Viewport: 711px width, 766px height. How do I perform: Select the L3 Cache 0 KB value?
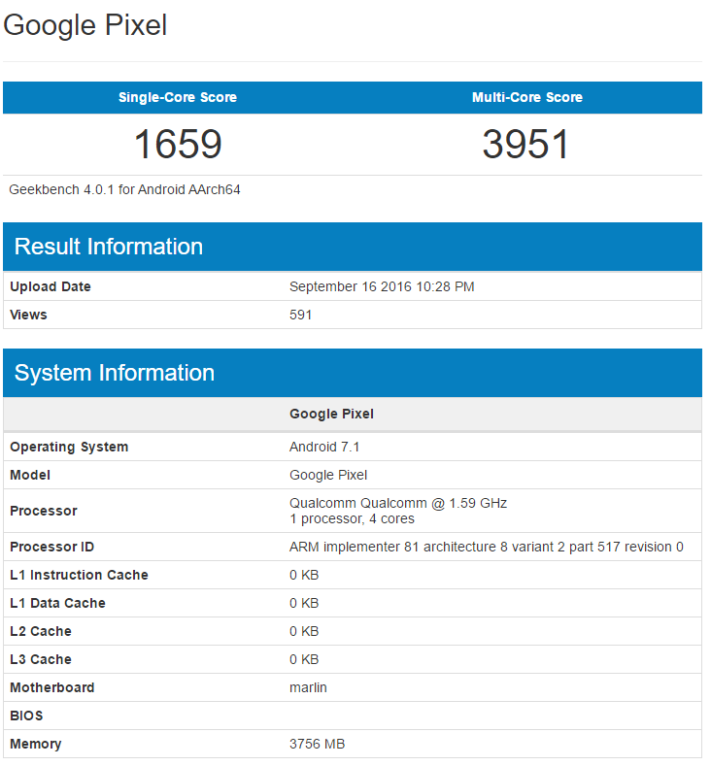tap(304, 659)
